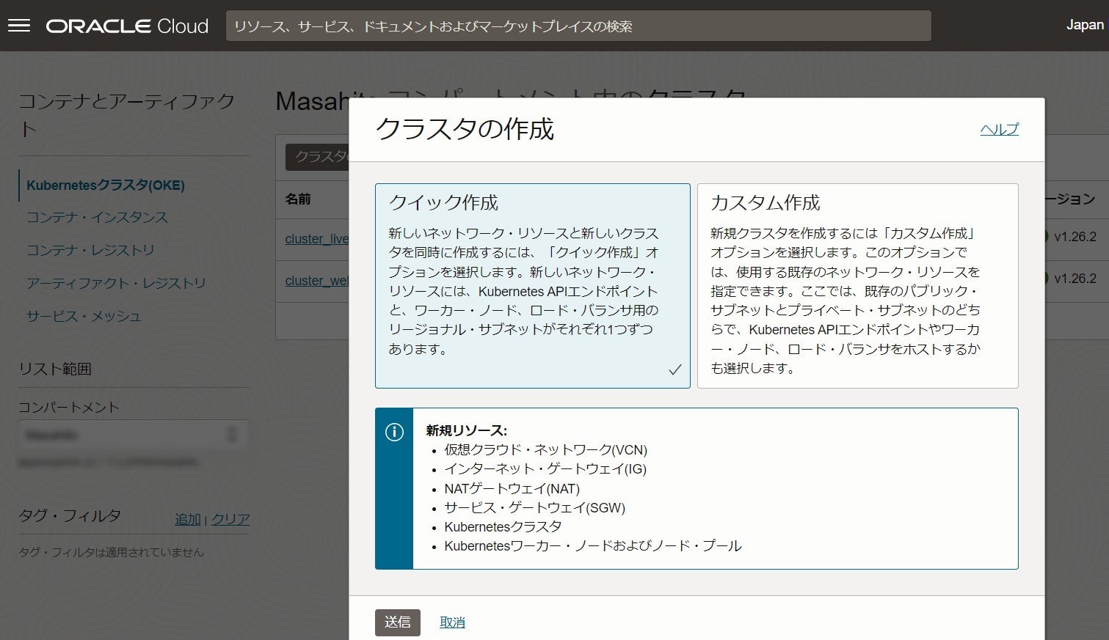The width and height of the screenshot is (1109, 640).
Task: Click the info icon beside 新規リソース
Action: [x=394, y=432]
